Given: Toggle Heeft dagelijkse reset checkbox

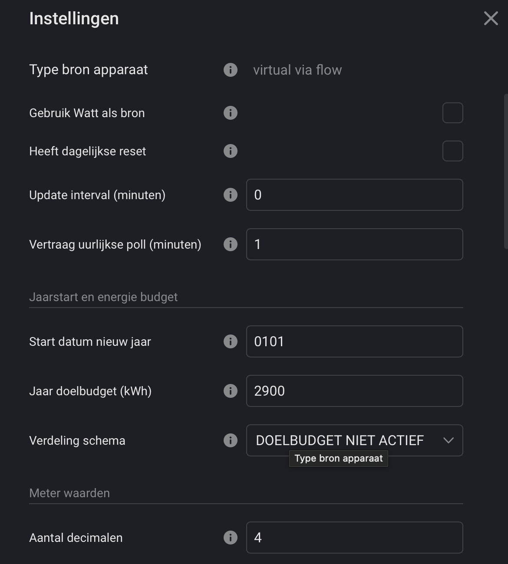Looking at the screenshot, I should 452,151.
